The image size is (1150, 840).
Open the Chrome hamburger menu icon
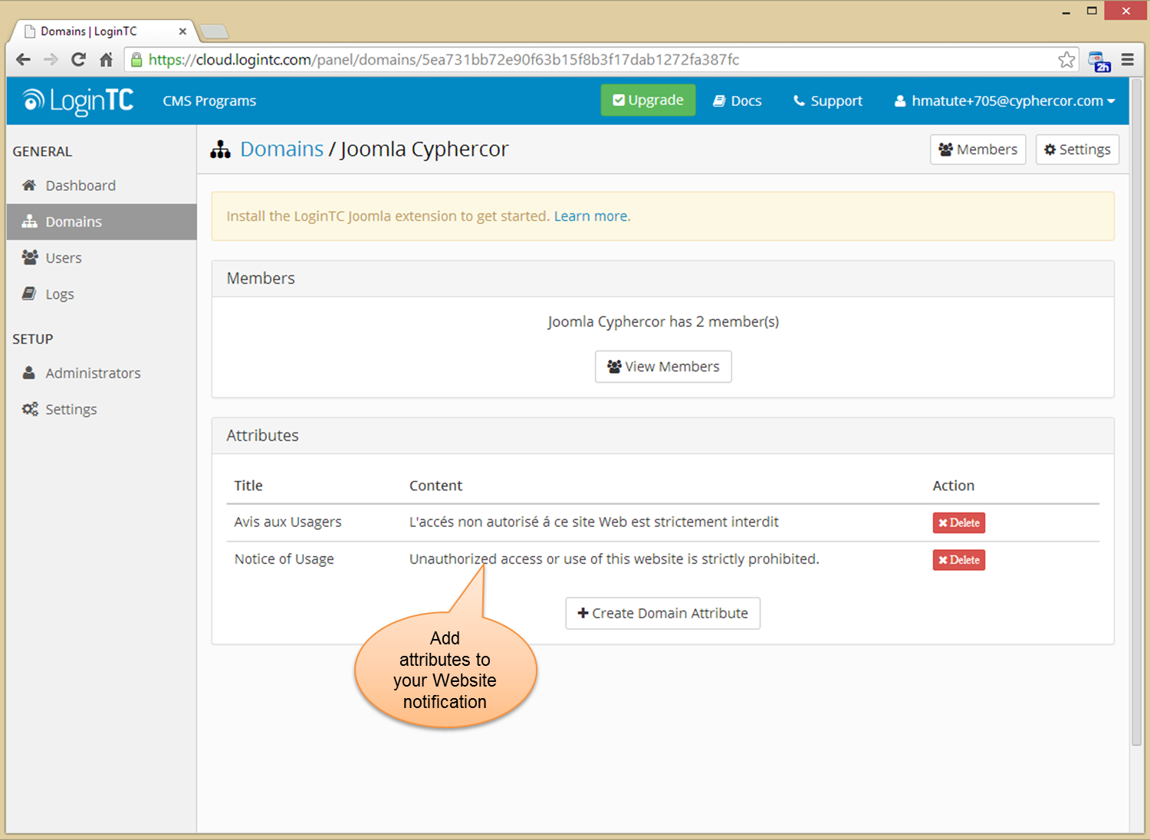click(x=1127, y=60)
